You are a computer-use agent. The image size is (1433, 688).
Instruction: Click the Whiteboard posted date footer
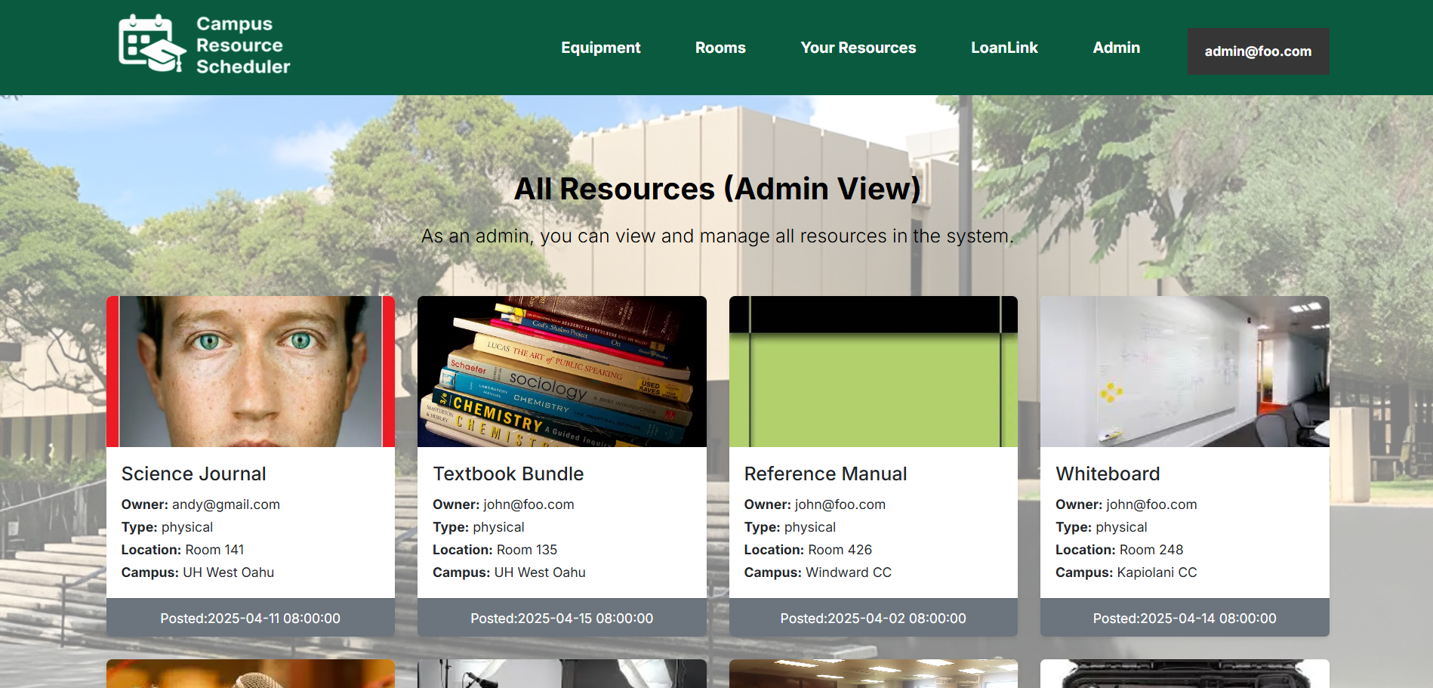[x=1184, y=618]
